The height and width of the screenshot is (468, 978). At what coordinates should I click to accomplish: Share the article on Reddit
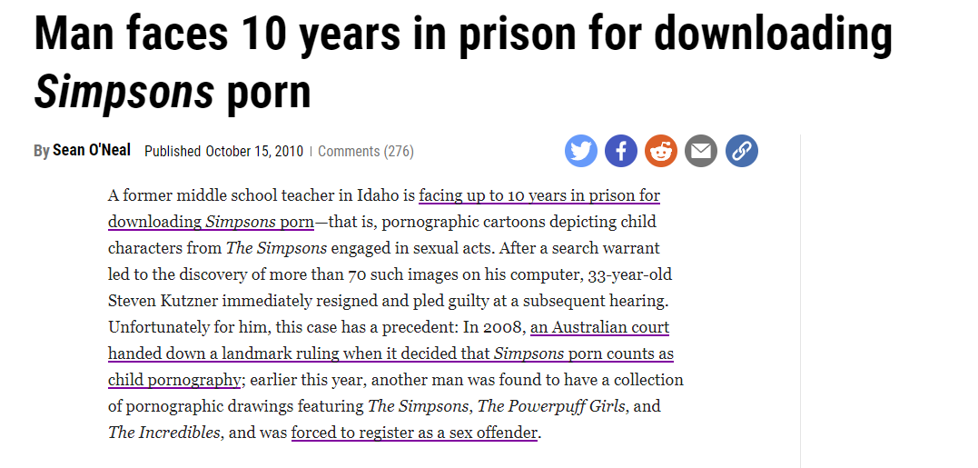[x=661, y=151]
